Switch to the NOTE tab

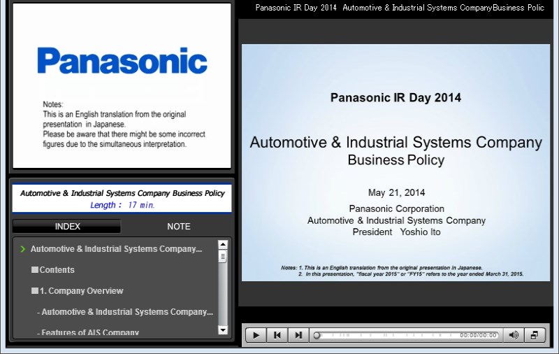(x=179, y=226)
